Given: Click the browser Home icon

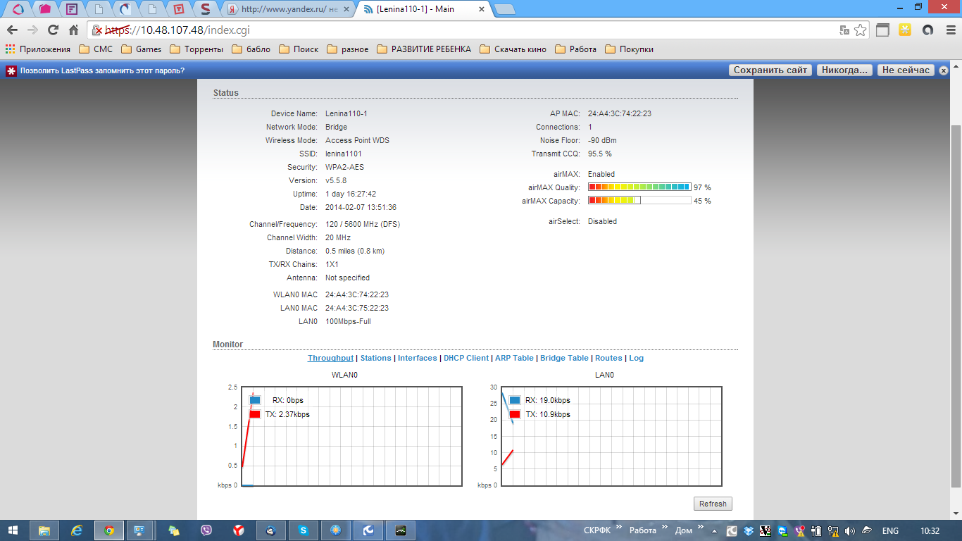Looking at the screenshot, I should pos(73,30).
